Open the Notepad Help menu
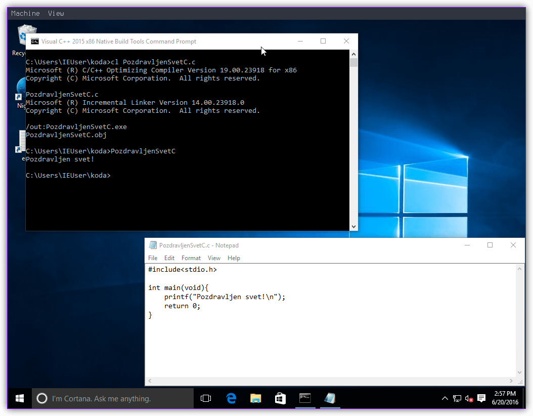Viewport: 533px width, 416px height. click(234, 258)
